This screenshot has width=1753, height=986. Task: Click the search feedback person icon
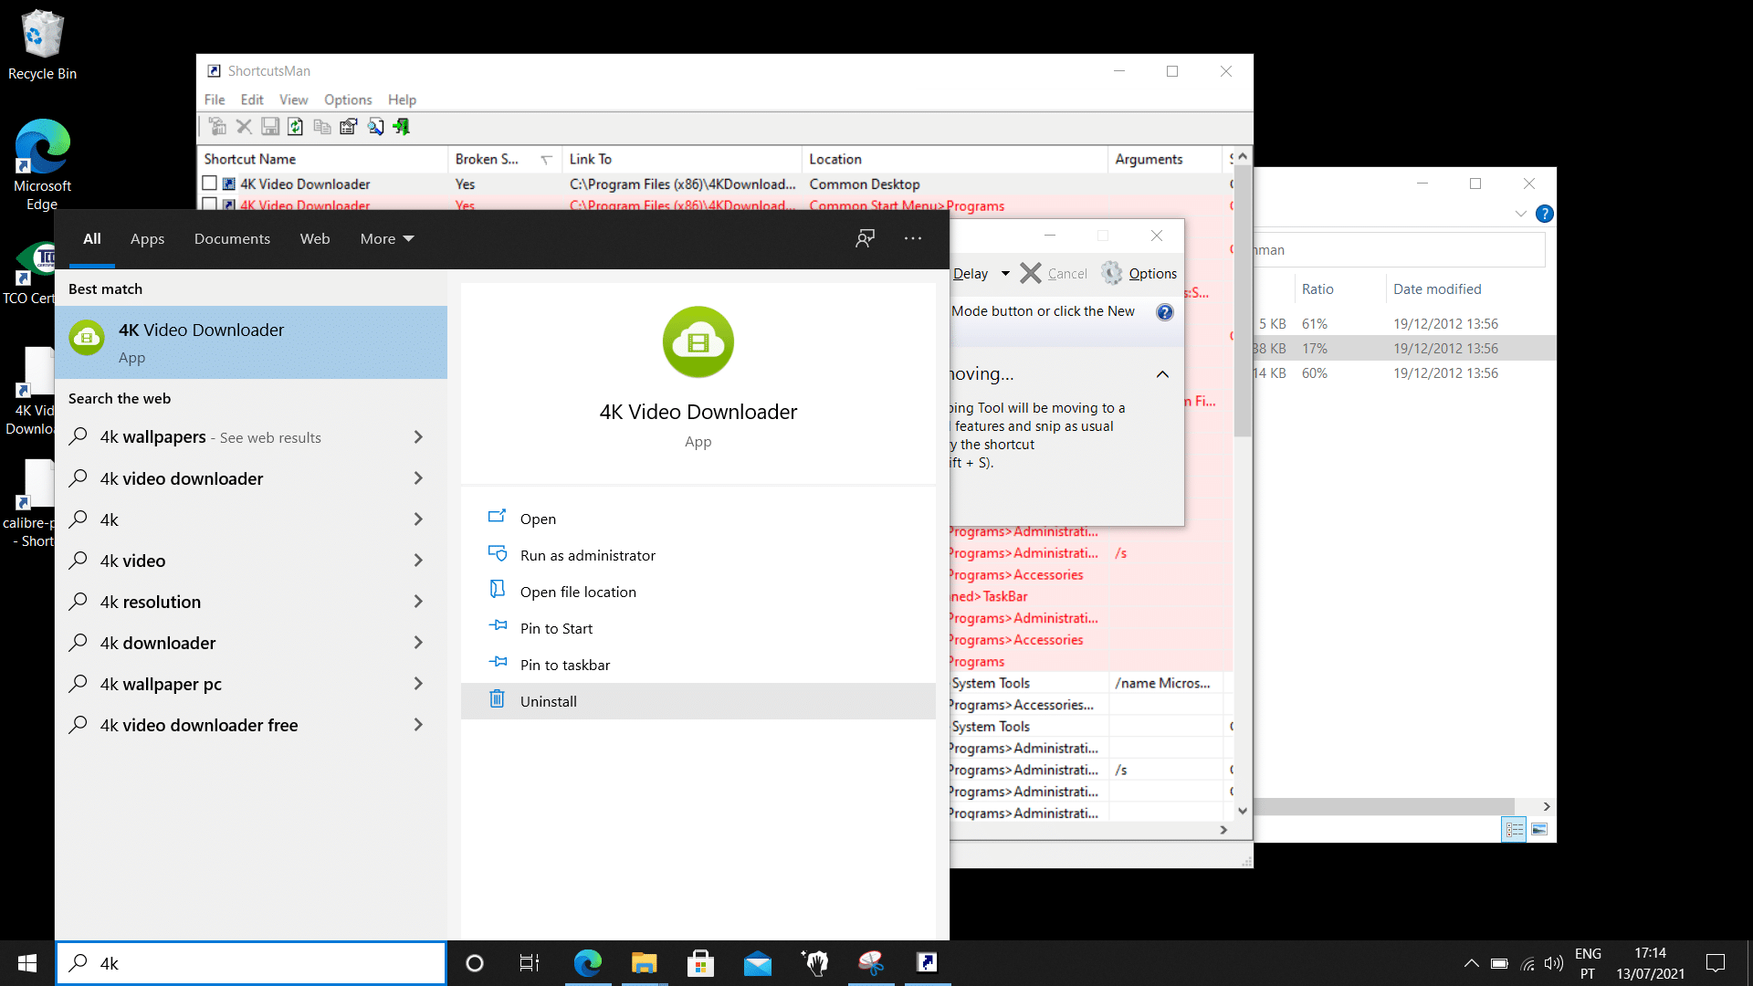[866, 238]
